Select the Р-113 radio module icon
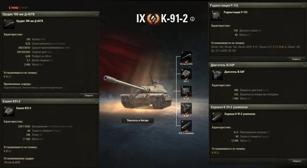Screen dimensions: 307x168 (186, 91)
